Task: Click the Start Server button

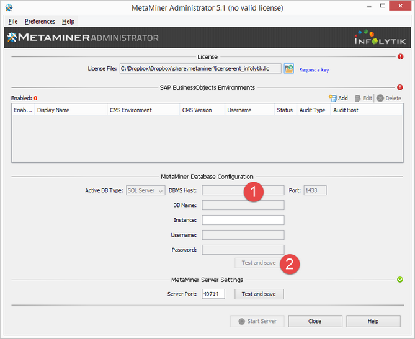Action: [x=257, y=321]
